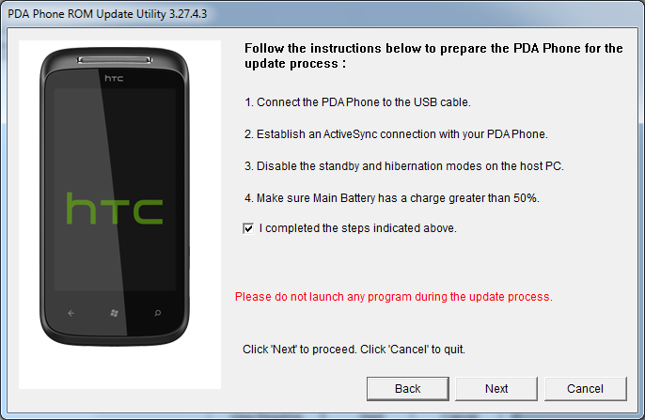Image resolution: width=645 pixels, height=420 pixels.
Task: Click the small htc logo above the phone screen
Action: pos(114,78)
